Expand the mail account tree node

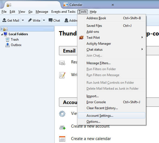pos(2,29)
